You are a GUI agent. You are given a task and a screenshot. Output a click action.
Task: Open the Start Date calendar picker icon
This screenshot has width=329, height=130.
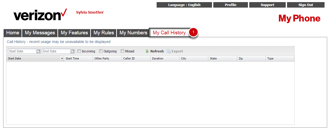pos(39,51)
